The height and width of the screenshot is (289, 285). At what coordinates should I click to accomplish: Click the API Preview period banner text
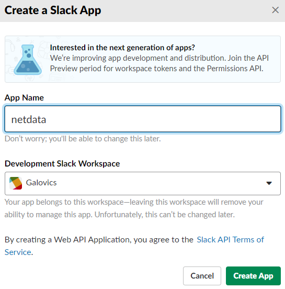159,63
